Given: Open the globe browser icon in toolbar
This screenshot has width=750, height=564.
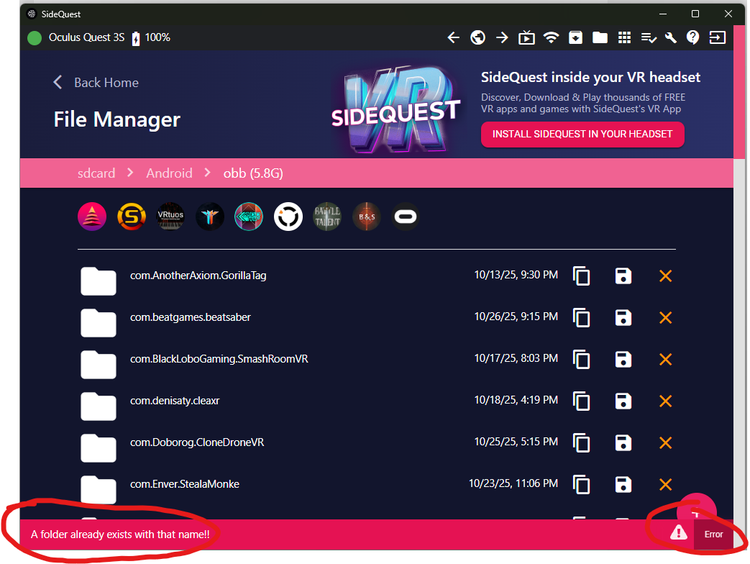Looking at the screenshot, I should (x=478, y=37).
